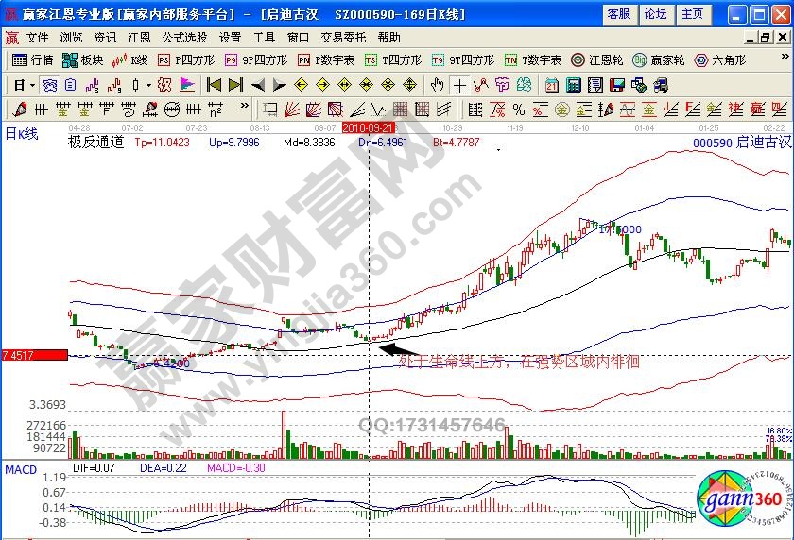Open the 9P四方形 tool
794x540 pixels.
tap(256, 60)
